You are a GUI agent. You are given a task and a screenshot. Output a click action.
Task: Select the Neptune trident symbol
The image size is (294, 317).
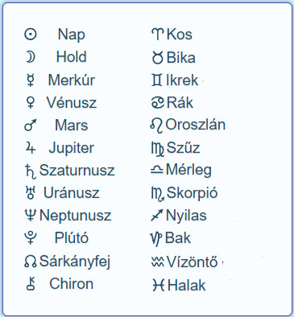click(x=31, y=216)
